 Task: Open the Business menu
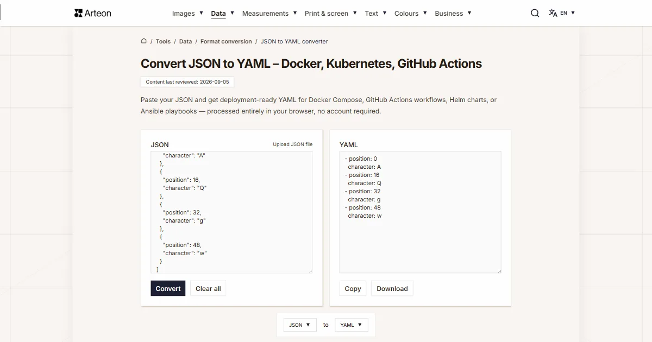point(449,14)
